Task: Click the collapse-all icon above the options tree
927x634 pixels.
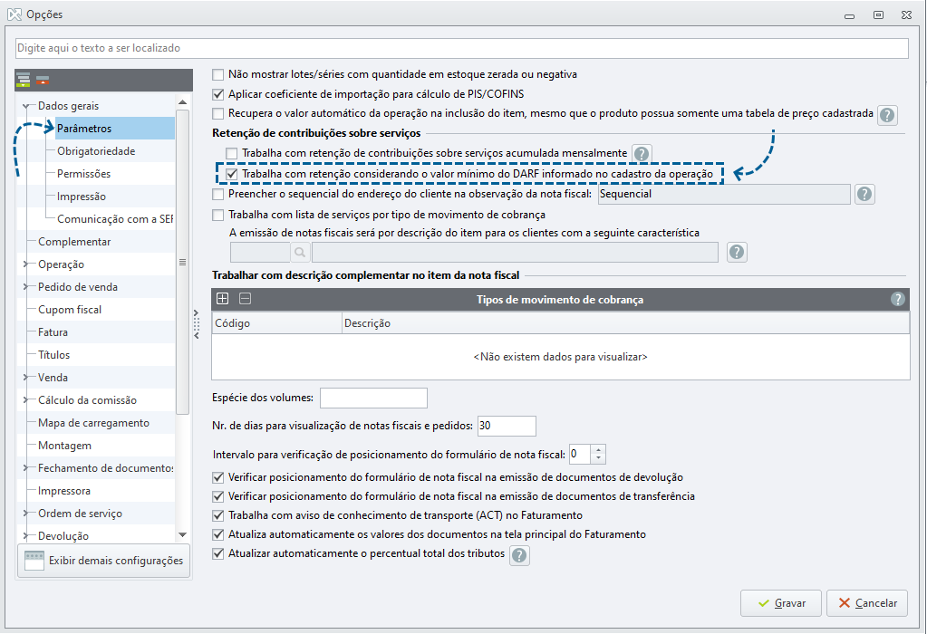Action: click(43, 80)
